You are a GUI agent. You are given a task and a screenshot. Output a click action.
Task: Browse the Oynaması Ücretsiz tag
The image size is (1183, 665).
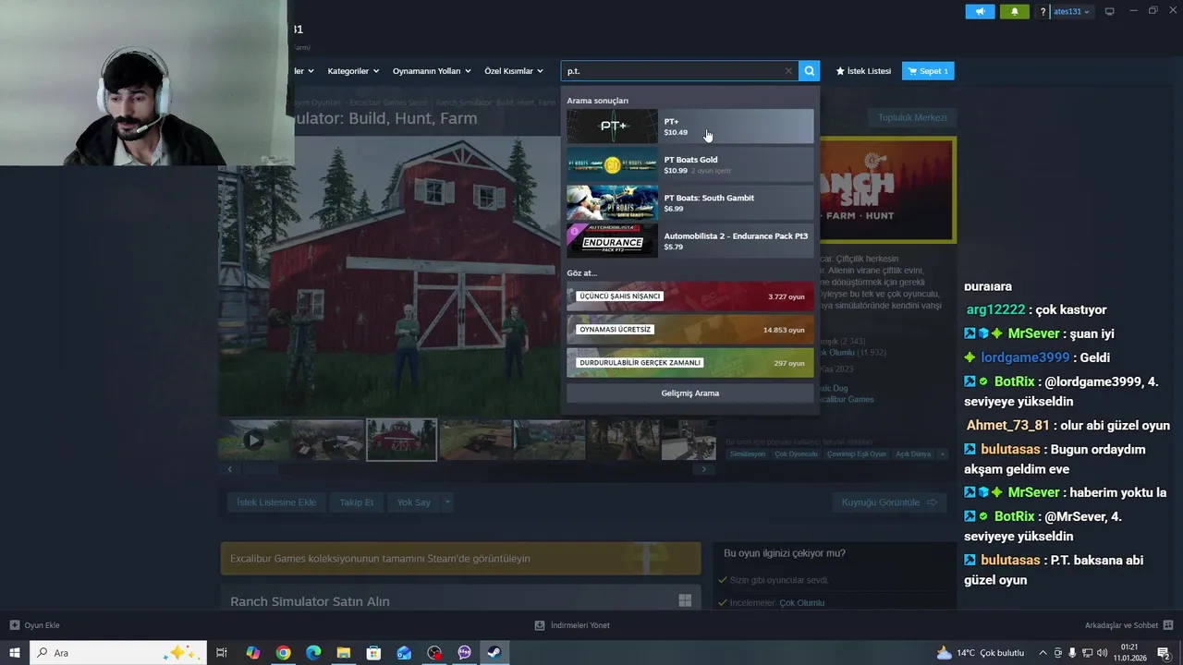tap(689, 330)
